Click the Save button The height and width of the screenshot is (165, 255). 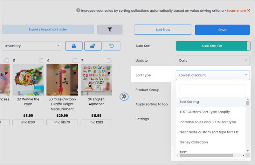[x=222, y=30]
